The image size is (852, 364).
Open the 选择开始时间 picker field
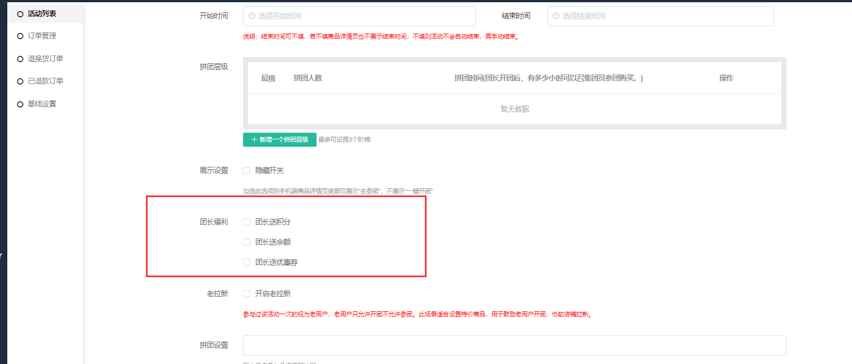359,16
